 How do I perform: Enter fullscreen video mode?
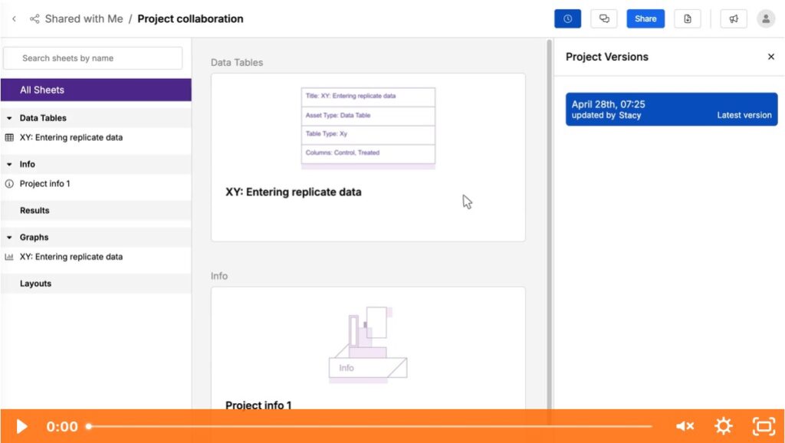pyautogui.click(x=764, y=426)
